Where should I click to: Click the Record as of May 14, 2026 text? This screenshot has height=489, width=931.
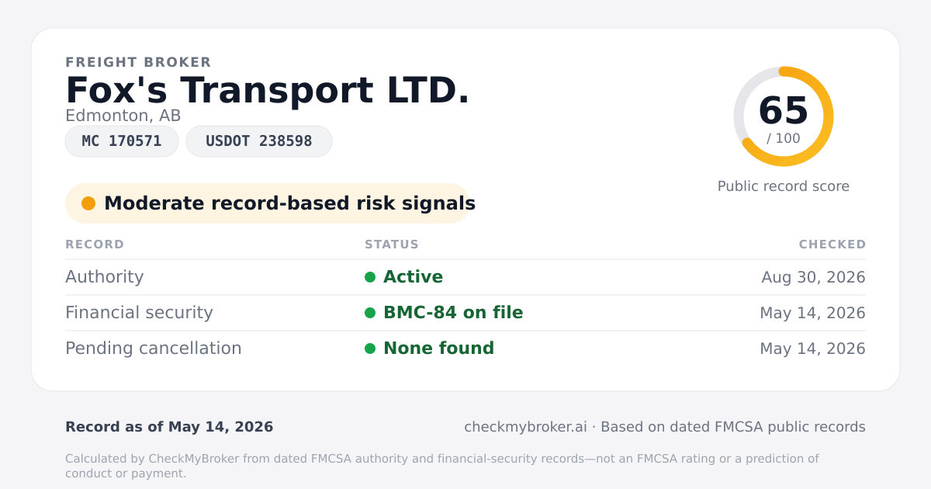tap(169, 427)
